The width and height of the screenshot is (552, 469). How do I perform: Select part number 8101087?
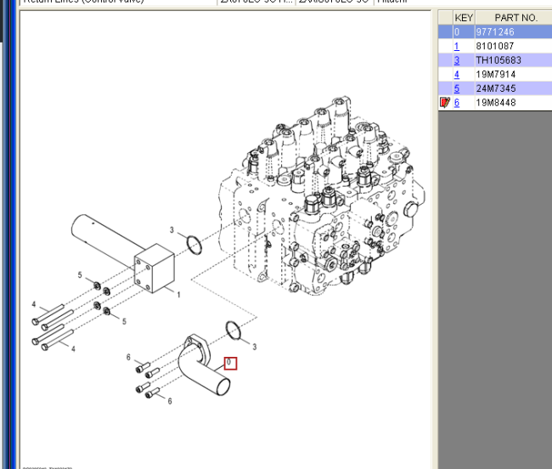[x=494, y=46]
